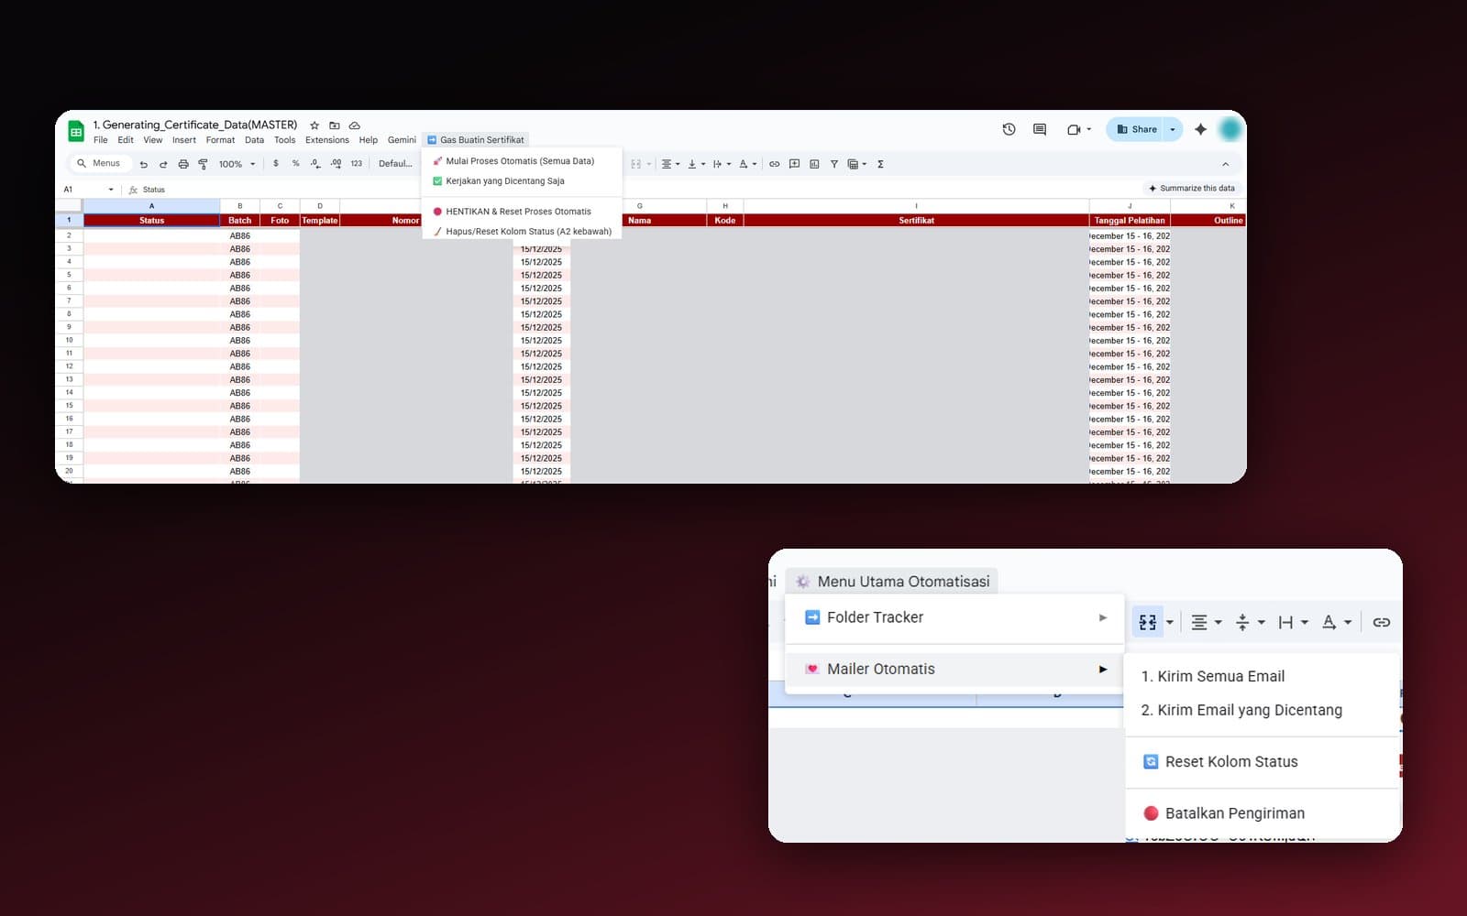Expand the Folder Tracker submenu
Screen dimensions: 1467x916
[954, 617]
